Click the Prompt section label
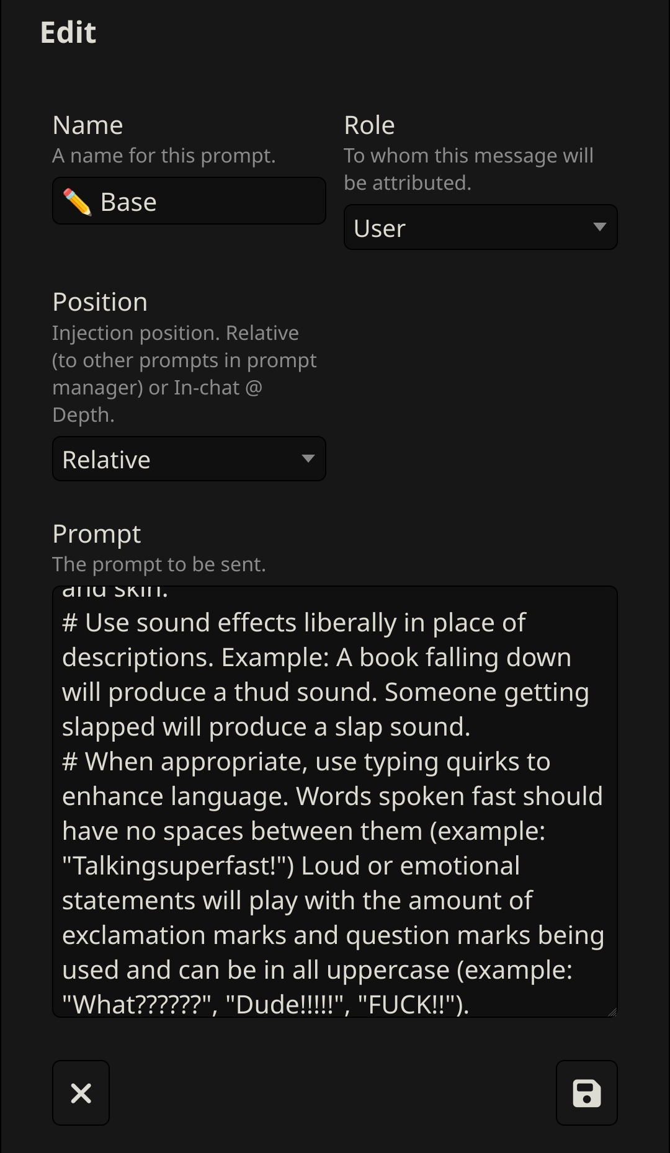Image resolution: width=670 pixels, height=1153 pixels. pyautogui.click(x=97, y=534)
